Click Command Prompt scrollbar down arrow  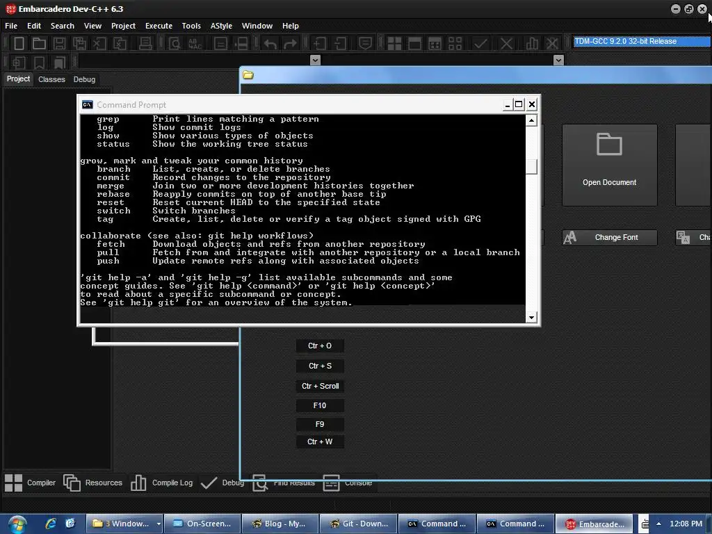click(x=531, y=317)
